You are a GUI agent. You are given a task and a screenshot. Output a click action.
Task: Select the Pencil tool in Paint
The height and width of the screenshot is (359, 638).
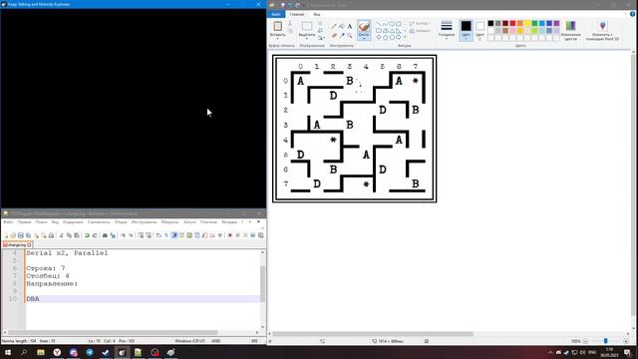tap(334, 27)
